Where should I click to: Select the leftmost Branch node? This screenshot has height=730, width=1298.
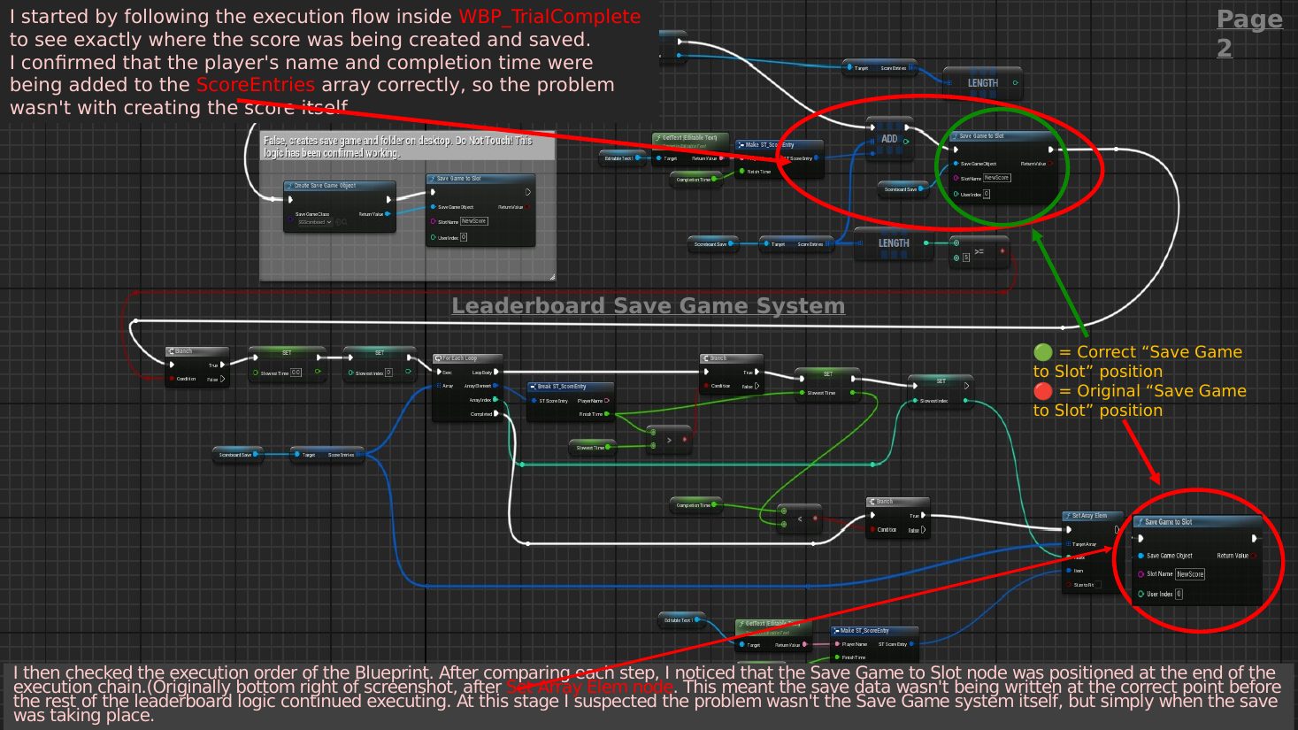coord(197,365)
